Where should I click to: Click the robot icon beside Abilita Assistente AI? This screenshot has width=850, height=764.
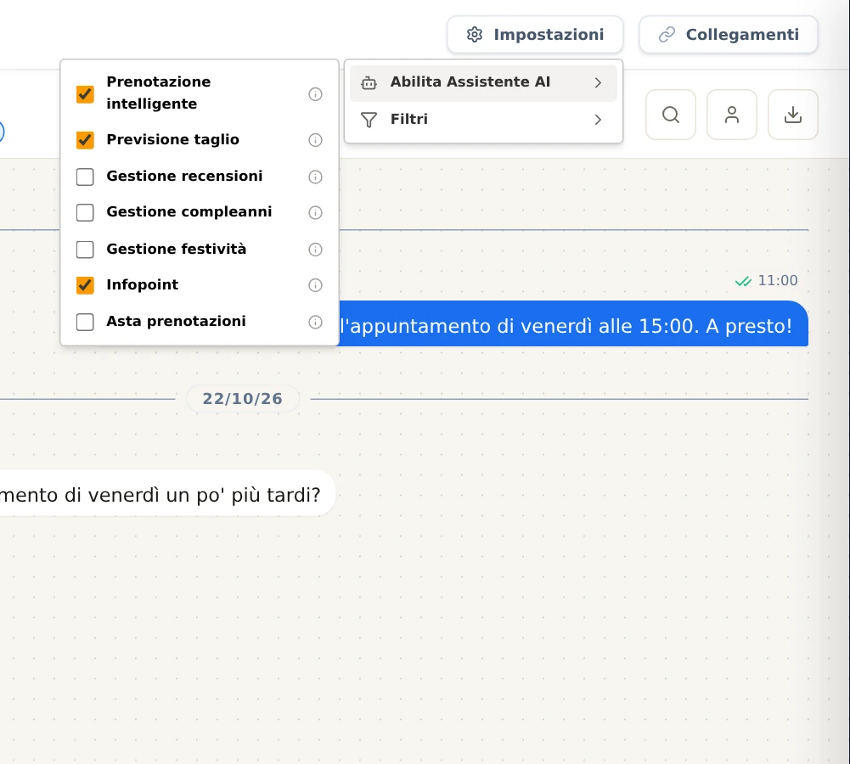click(369, 83)
